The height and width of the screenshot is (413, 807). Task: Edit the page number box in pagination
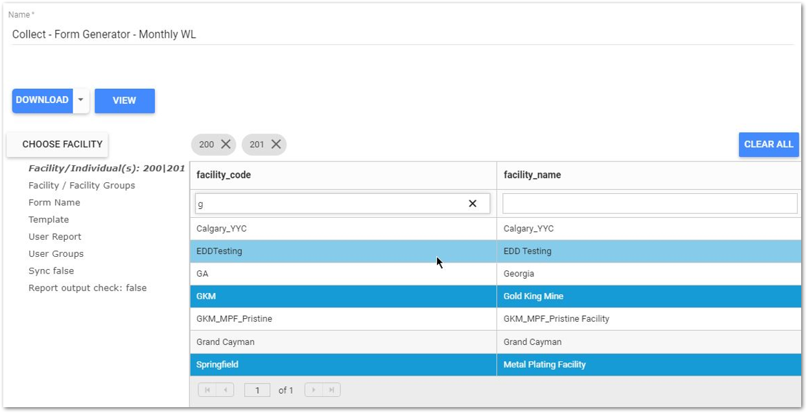pos(257,390)
